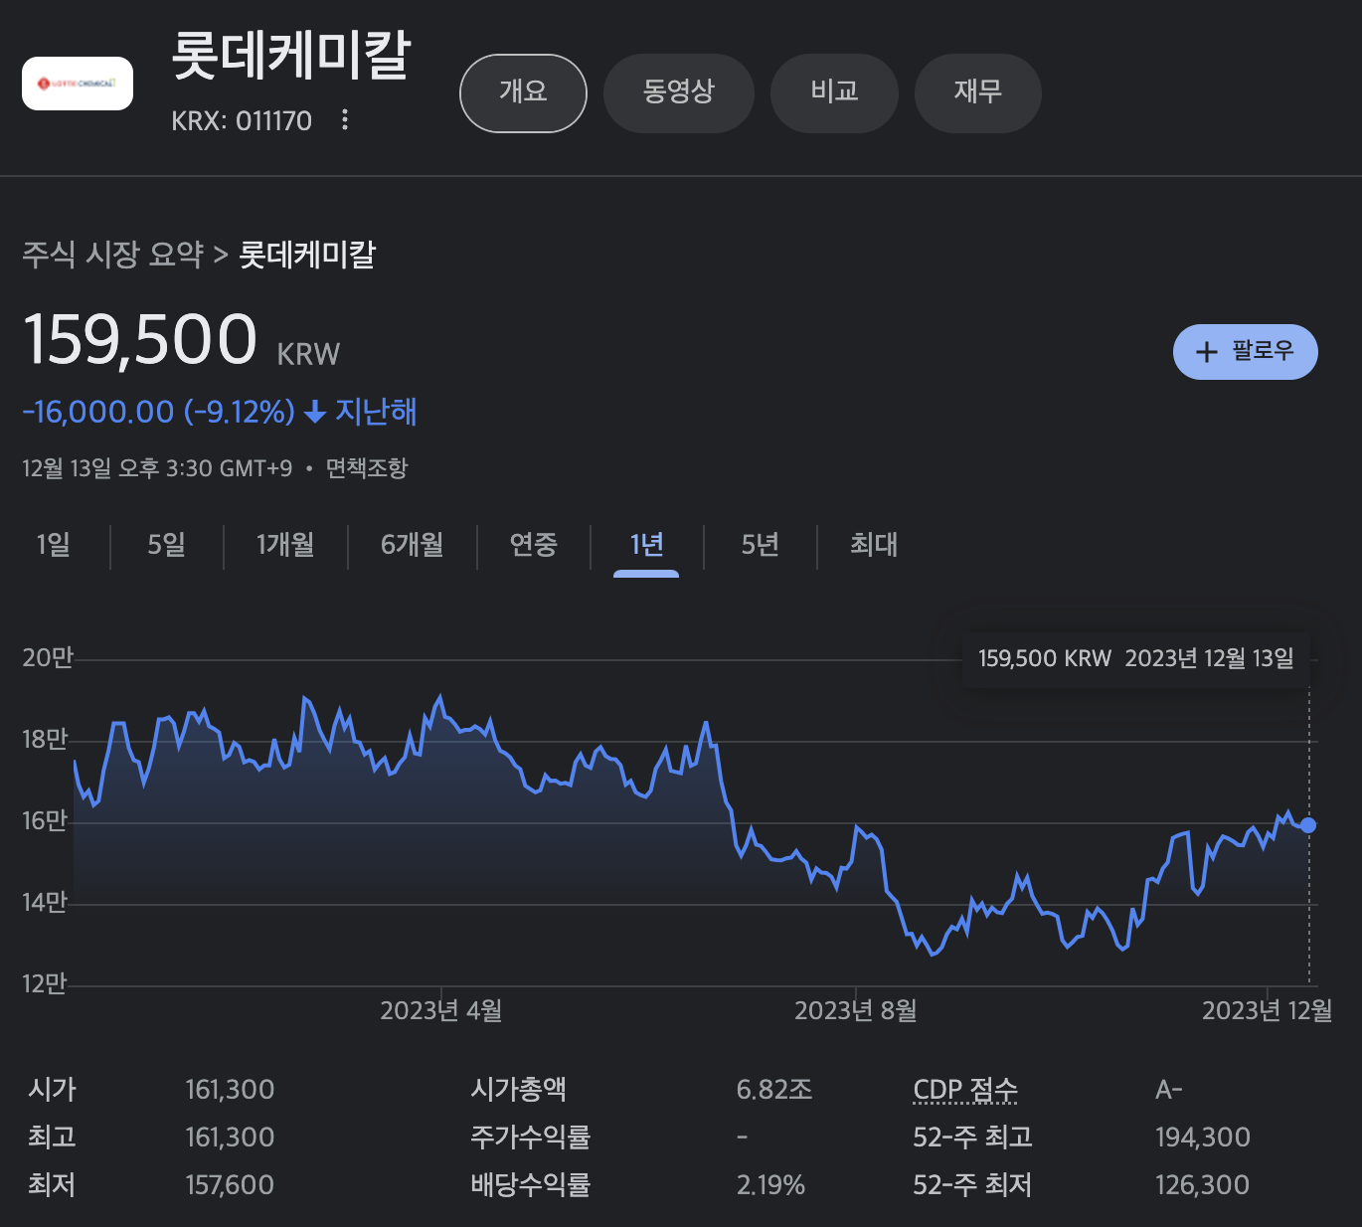This screenshot has height=1227, width=1362.
Task: Select the 6개월 time range
Action: (413, 545)
